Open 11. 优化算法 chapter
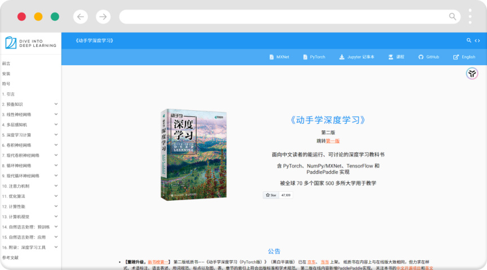 14,196
